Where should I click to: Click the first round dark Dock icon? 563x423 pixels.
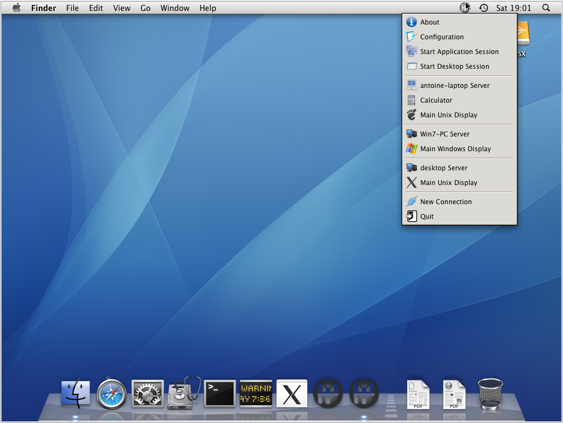[328, 393]
